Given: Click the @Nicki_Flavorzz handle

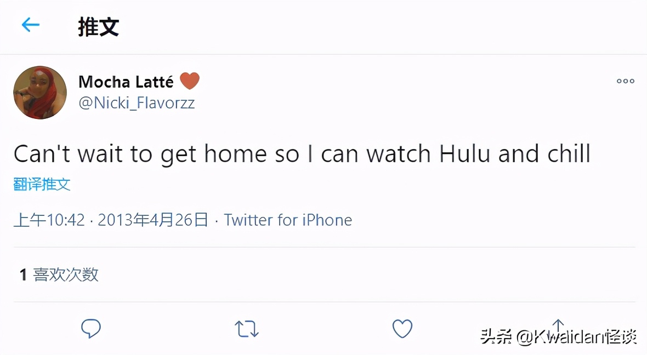Looking at the screenshot, I should point(138,103).
